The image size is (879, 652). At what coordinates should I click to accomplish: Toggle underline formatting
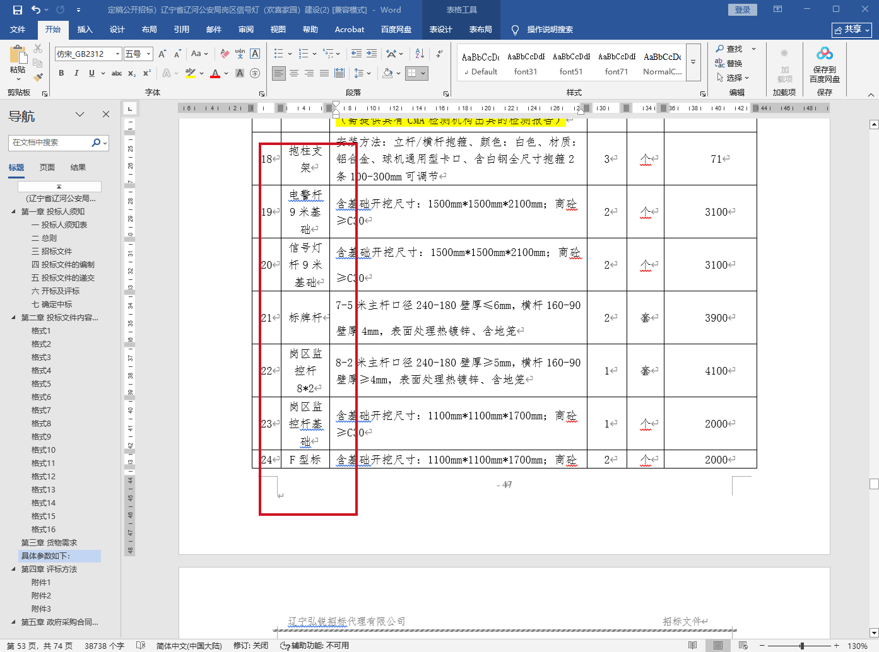point(91,74)
